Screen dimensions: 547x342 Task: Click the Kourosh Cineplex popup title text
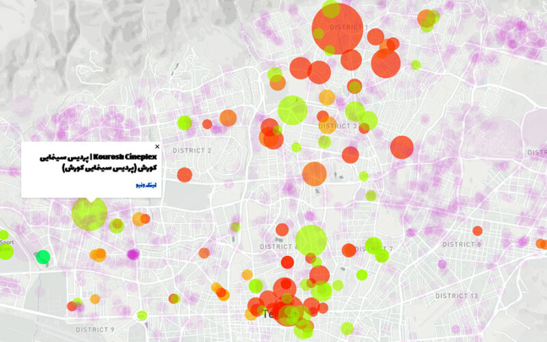98,163
